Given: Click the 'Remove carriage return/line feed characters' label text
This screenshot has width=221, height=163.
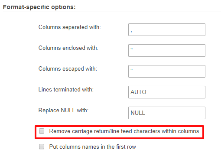Looking at the screenshot, I should coord(124,131).
